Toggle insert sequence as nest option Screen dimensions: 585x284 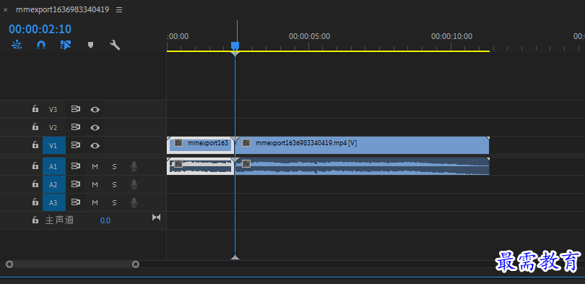pyautogui.click(x=17, y=45)
